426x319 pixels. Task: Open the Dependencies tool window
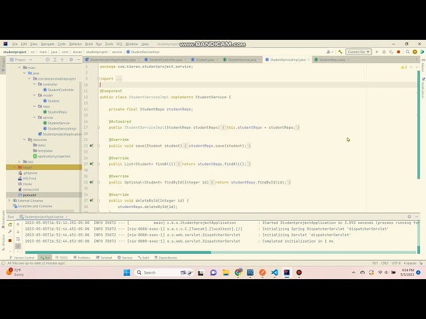pyautogui.click(x=166, y=257)
